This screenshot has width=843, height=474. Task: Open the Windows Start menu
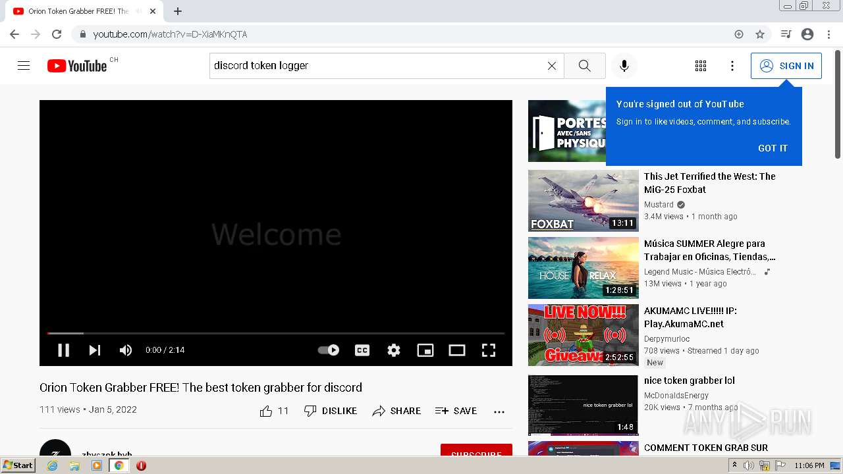(x=18, y=465)
